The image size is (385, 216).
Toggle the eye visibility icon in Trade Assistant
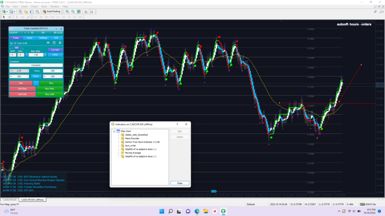tap(48, 43)
